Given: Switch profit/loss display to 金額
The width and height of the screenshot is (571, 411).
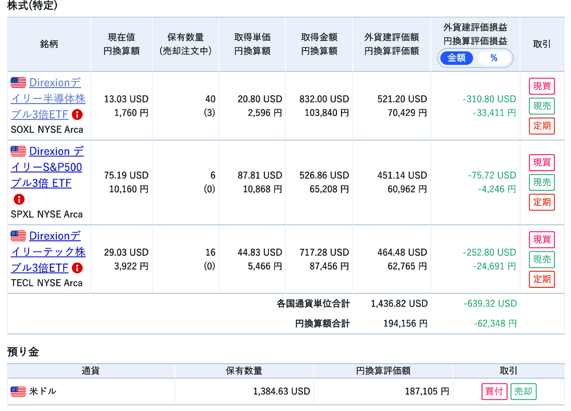Looking at the screenshot, I should (x=456, y=58).
